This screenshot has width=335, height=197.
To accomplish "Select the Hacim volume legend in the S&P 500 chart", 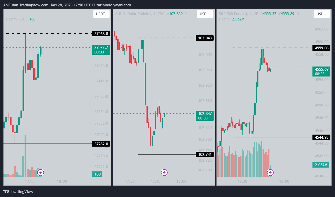I will [x=224, y=19].
